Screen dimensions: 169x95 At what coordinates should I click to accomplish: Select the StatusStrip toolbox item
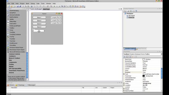tap(13, 21)
